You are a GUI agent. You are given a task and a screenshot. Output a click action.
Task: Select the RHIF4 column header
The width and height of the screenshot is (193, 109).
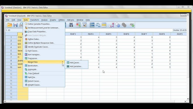[91, 34]
